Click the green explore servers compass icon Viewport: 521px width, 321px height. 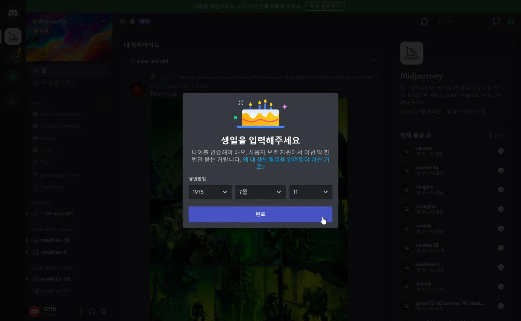pos(13,77)
